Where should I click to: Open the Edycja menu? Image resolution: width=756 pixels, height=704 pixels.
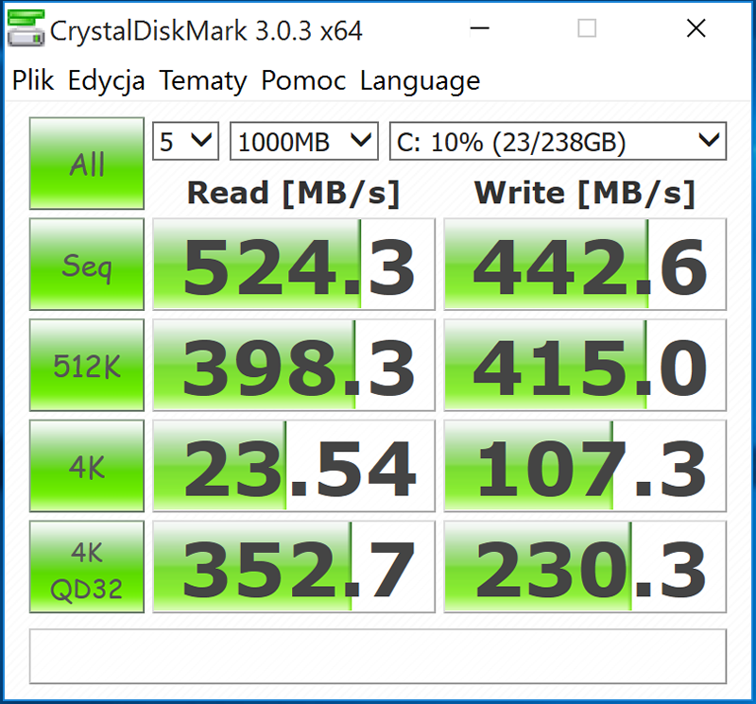106,80
